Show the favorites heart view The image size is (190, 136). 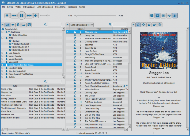coord(13,25)
